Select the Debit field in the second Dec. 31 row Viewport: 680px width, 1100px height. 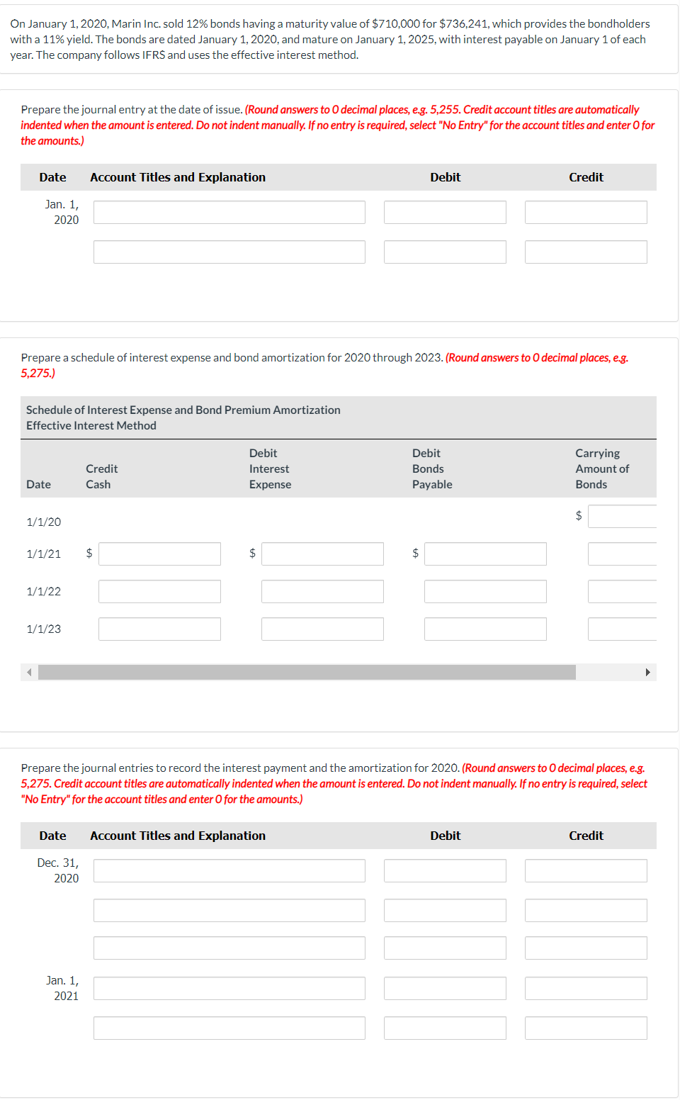click(x=444, y=909)
